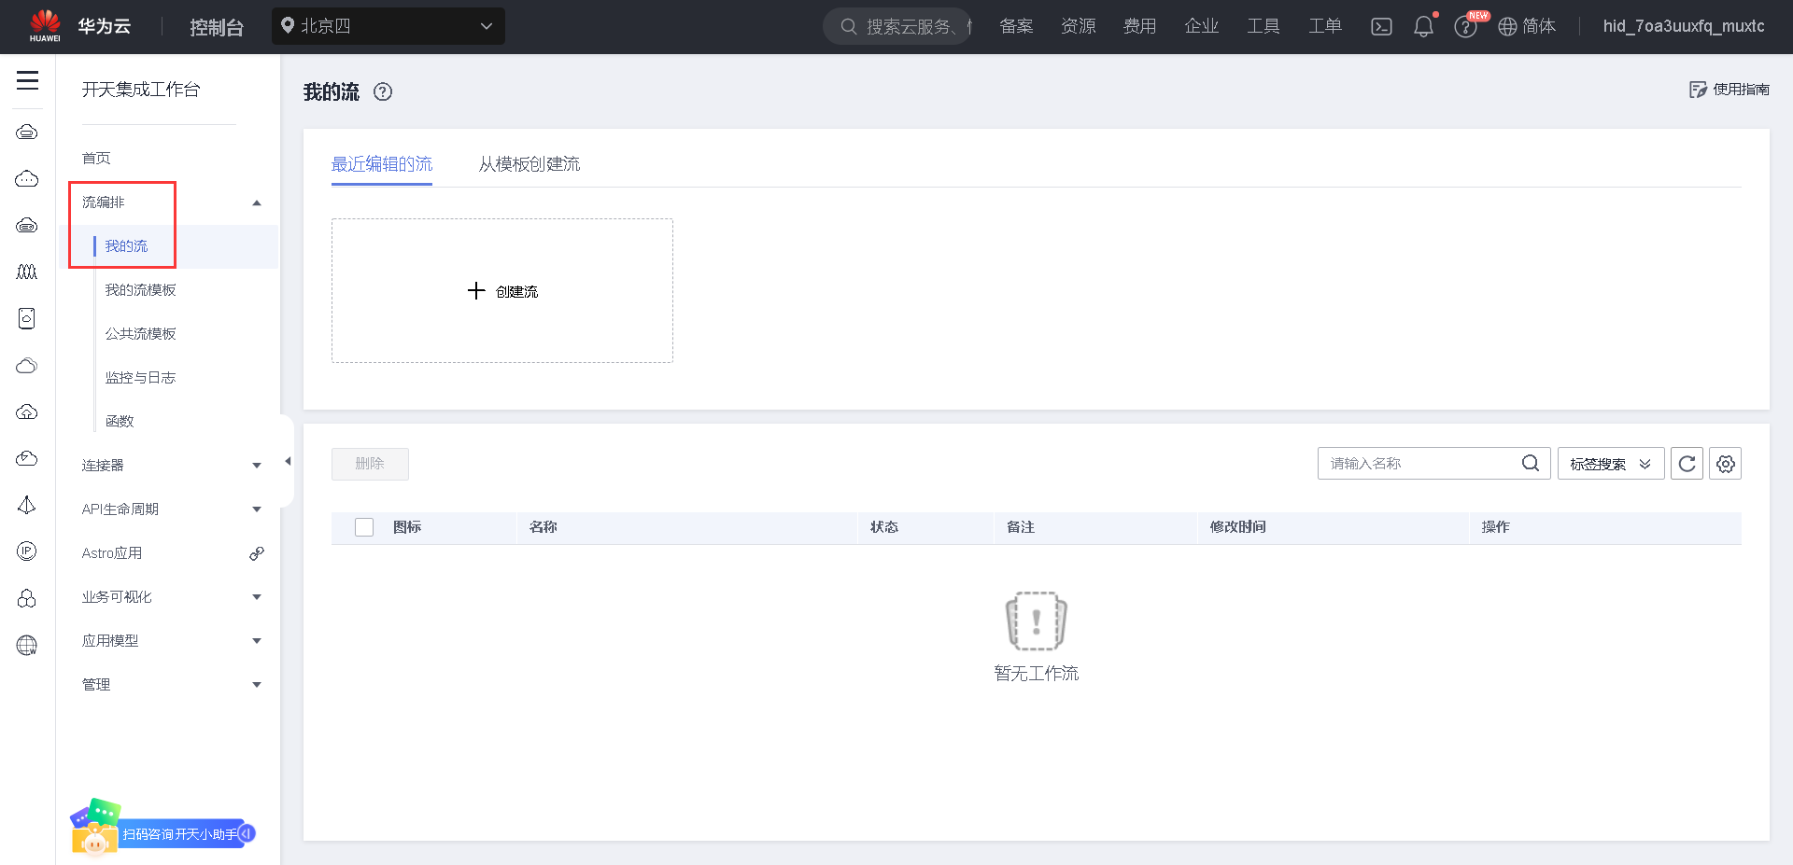Screen dimensions: 1793x865
Task: Switch language via the 简体 globe
Action: (1527, 26)
